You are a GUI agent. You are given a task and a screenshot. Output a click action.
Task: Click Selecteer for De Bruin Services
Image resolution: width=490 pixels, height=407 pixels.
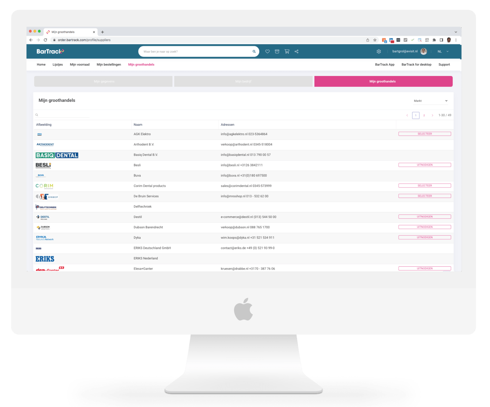point(425,196)
